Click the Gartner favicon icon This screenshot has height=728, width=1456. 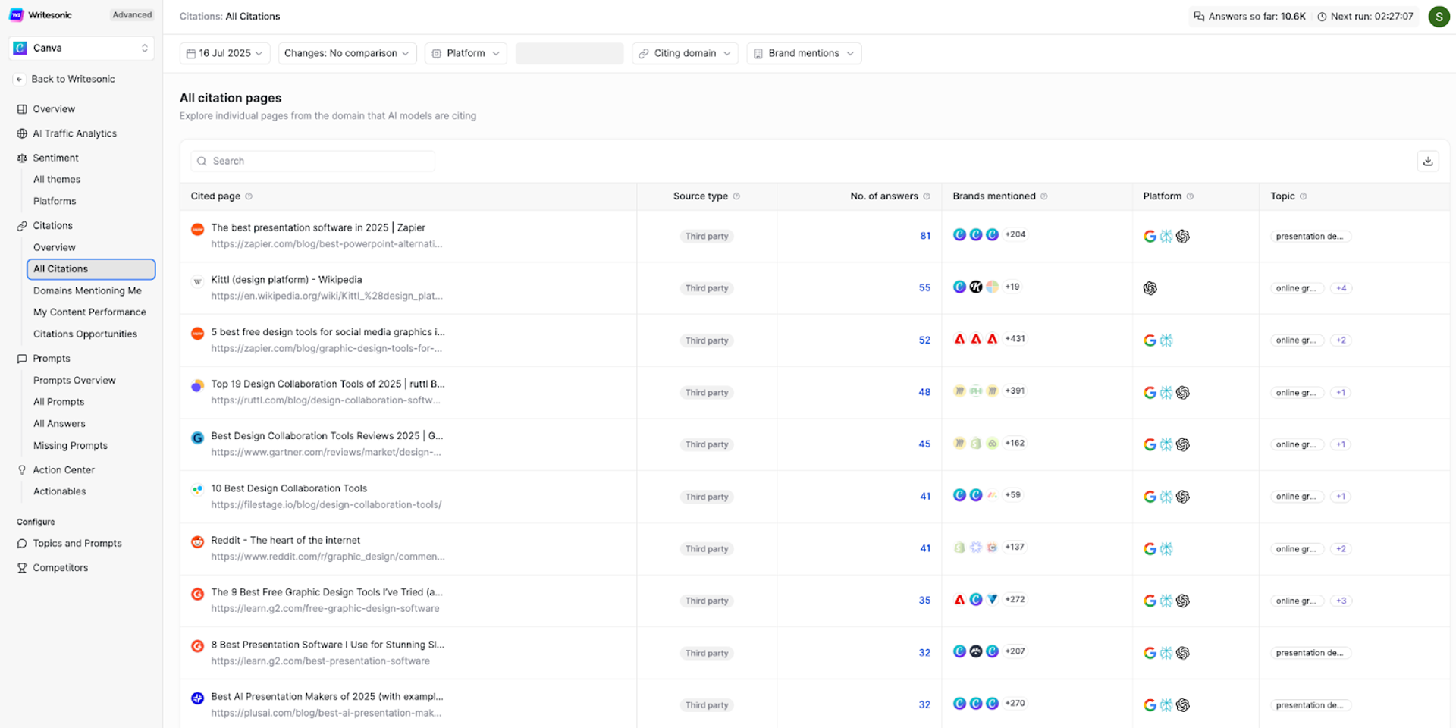click(x=197, y=438)
